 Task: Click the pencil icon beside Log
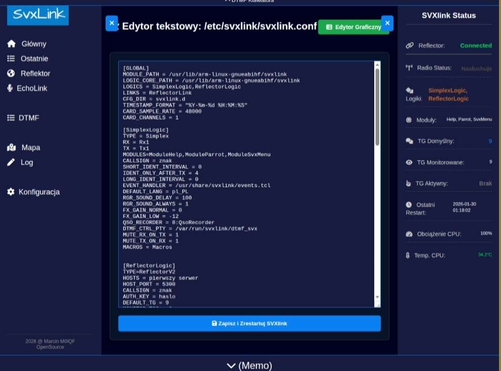pyautogui.click(x=11, y=163)
